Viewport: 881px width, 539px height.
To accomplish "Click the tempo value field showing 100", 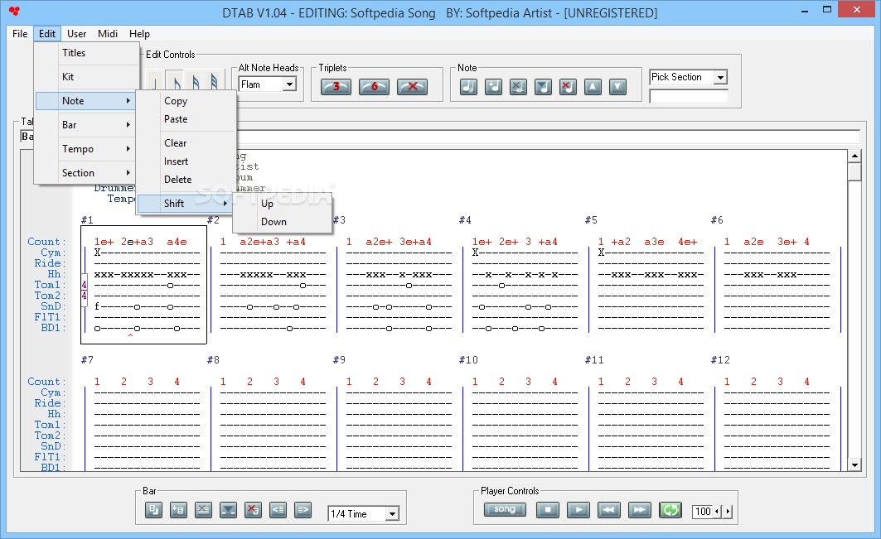I will [x=702, y=512].
